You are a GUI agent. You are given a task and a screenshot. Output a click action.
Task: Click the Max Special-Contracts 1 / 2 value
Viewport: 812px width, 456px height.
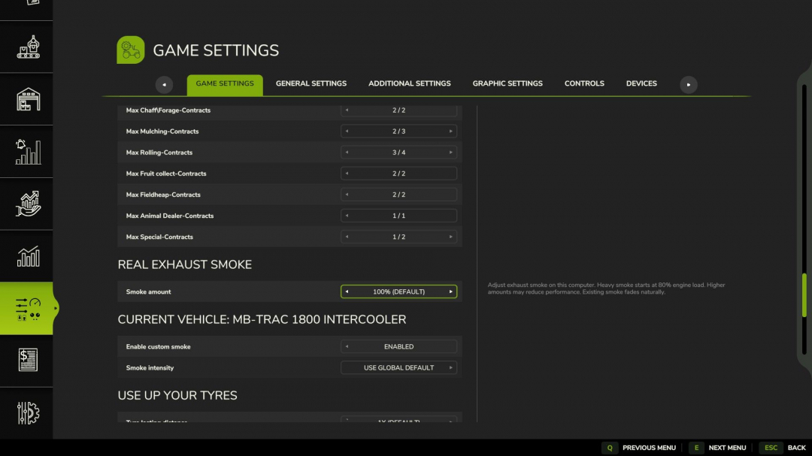click(x=398, y=237)
